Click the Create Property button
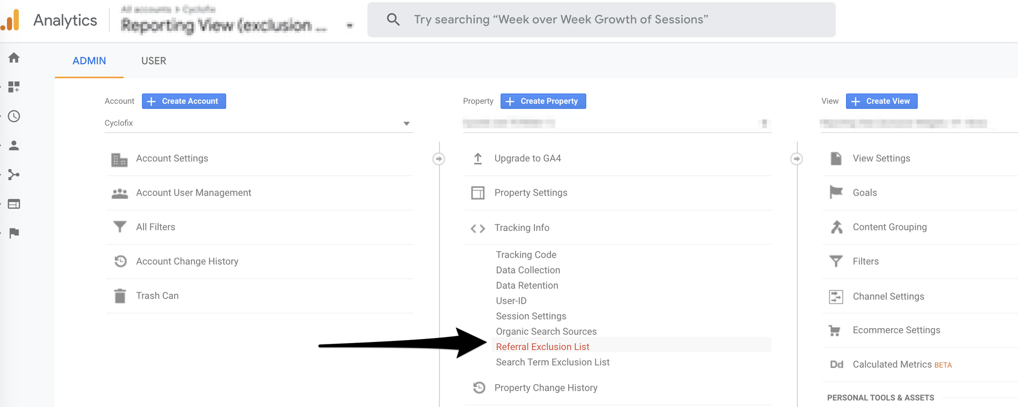The height and width of the screenshot is (407, 1018). click(543, 101)
